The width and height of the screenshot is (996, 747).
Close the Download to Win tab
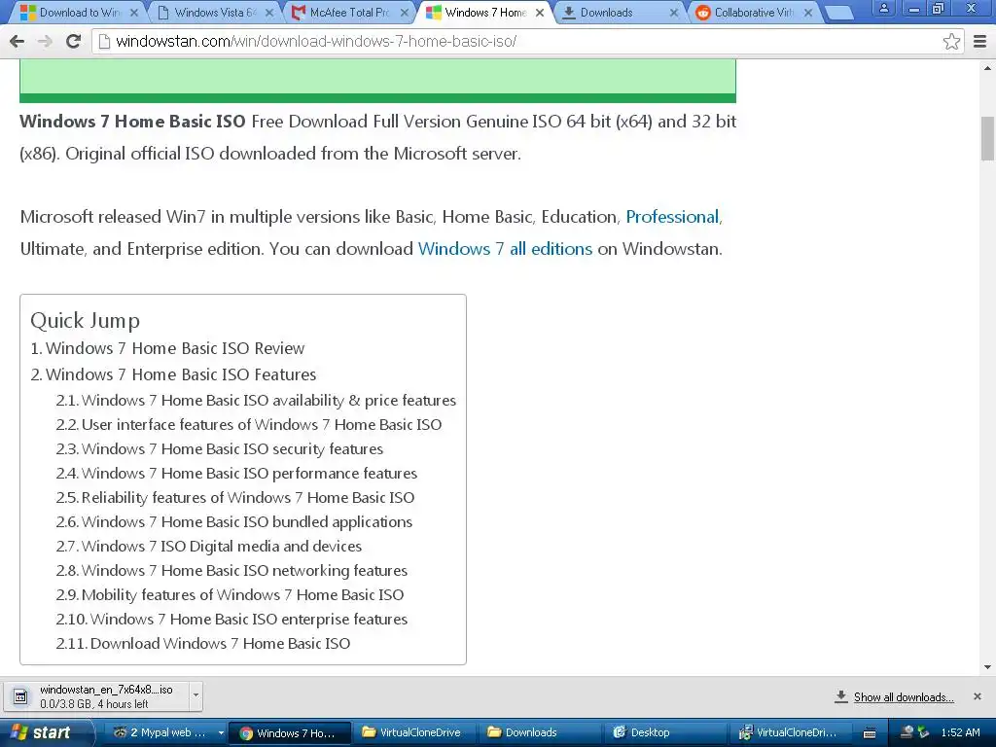(x=134, y=13)
